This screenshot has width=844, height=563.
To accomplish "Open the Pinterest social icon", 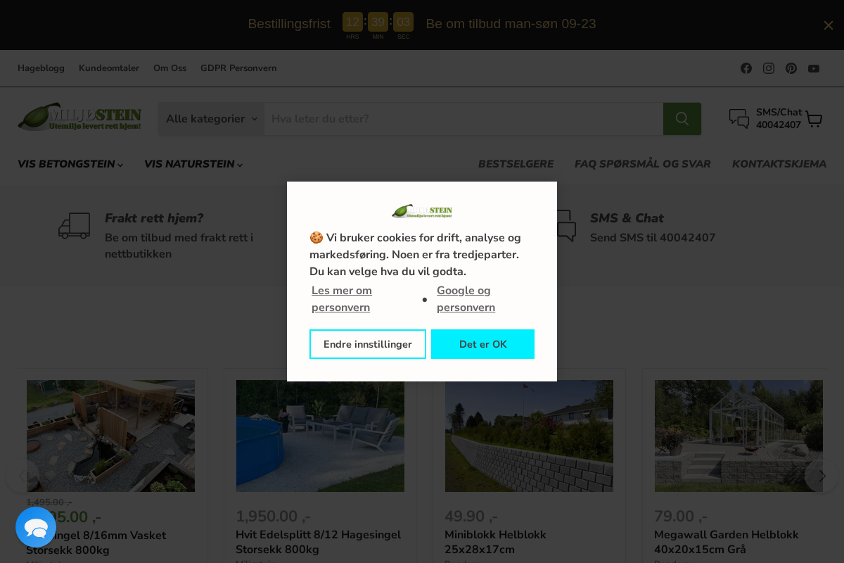I will pos(791,68).
